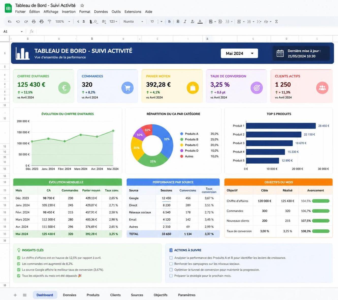Click the fx formula icon

(x=31, y=31)
